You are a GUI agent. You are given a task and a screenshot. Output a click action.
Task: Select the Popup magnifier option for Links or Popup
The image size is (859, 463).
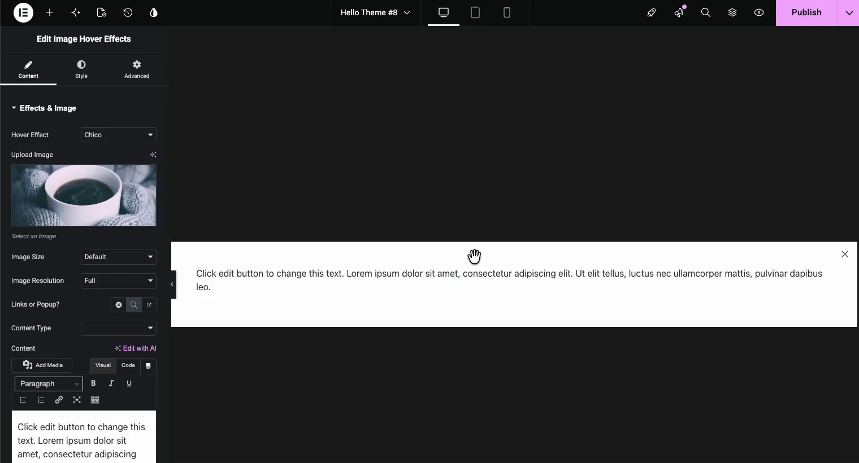(134, 305)
